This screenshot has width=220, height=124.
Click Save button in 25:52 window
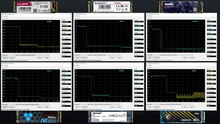point(185,107)
